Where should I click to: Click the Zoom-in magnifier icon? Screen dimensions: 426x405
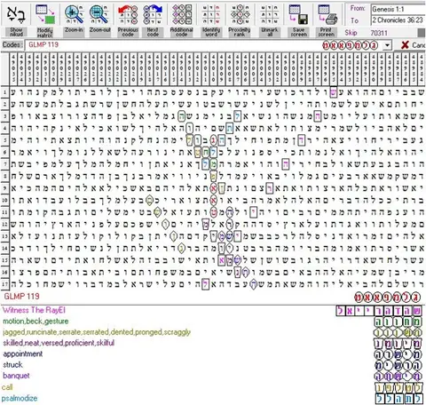pyautogui.click(x=74, y=14)
